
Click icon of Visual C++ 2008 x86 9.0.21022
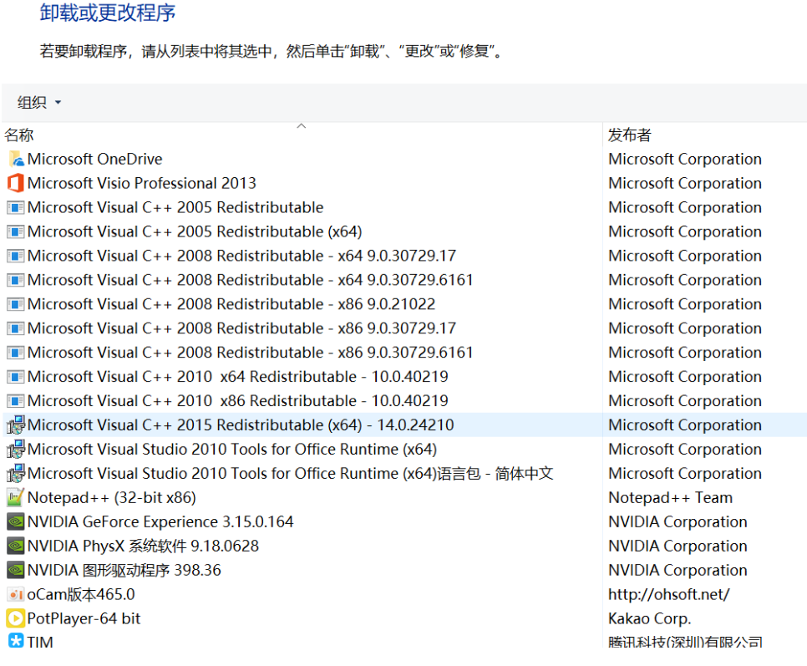click(x=15, y=304)
